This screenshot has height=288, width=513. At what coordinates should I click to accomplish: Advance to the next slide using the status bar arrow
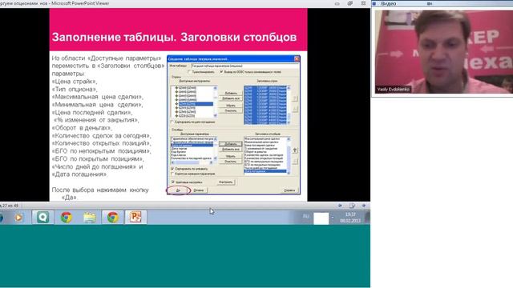(364, 206)
